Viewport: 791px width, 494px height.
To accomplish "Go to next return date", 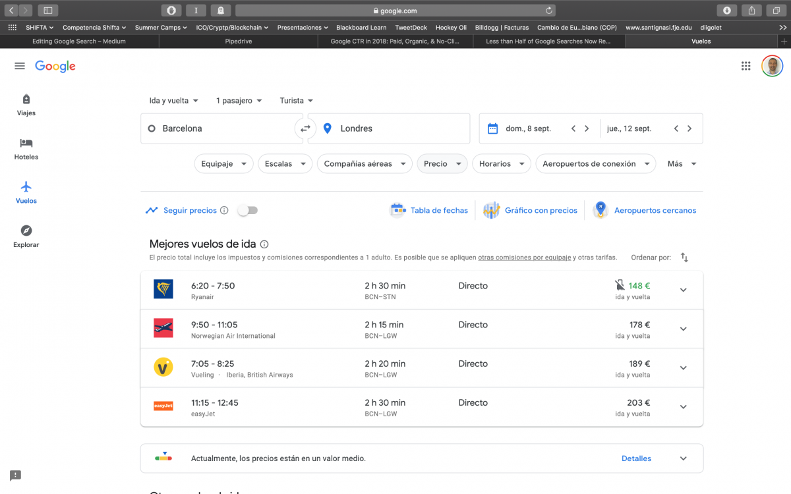I will 689,128.
